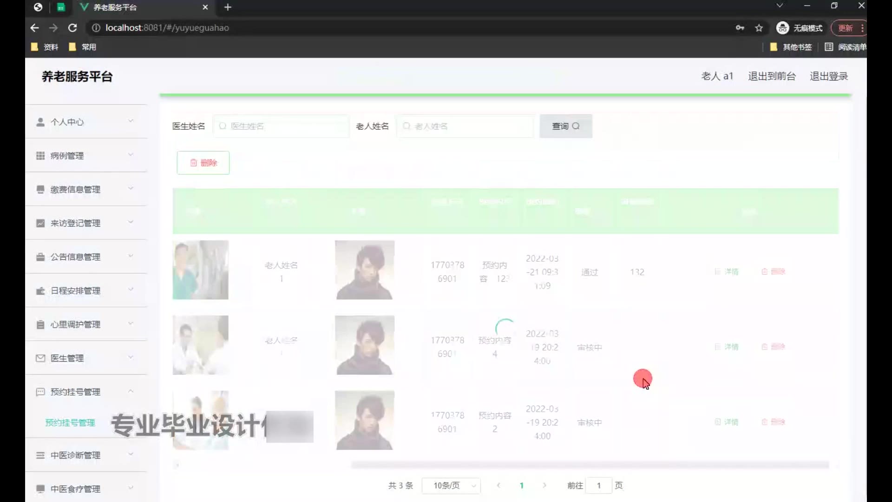Bookmark page with star icon

pos(759,28)
